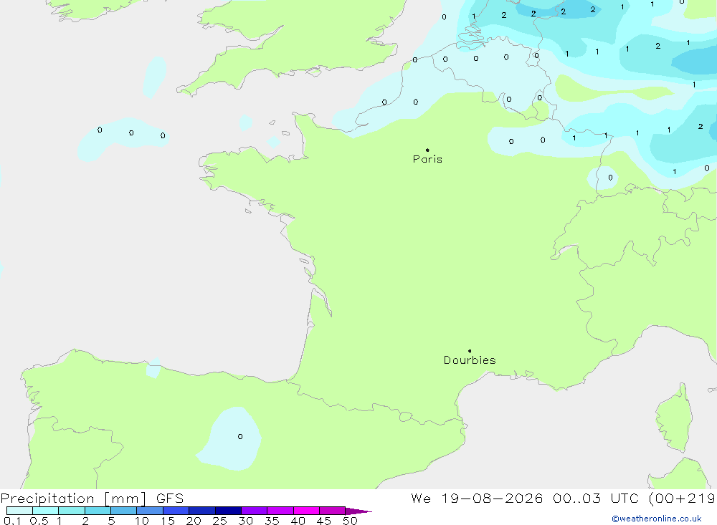The height and width of the screenshot is (525, 717).
Task: Click the Paris city label
Action: pyautogui.click(x=427, y=159)
